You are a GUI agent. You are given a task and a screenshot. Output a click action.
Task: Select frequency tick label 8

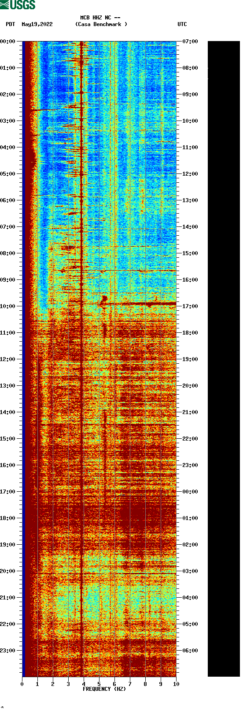pos(145,684)
